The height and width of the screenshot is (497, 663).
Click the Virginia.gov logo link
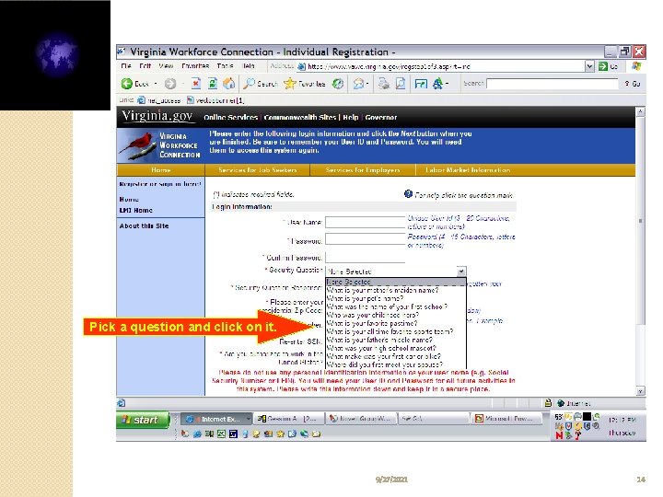tap(157, 116)
